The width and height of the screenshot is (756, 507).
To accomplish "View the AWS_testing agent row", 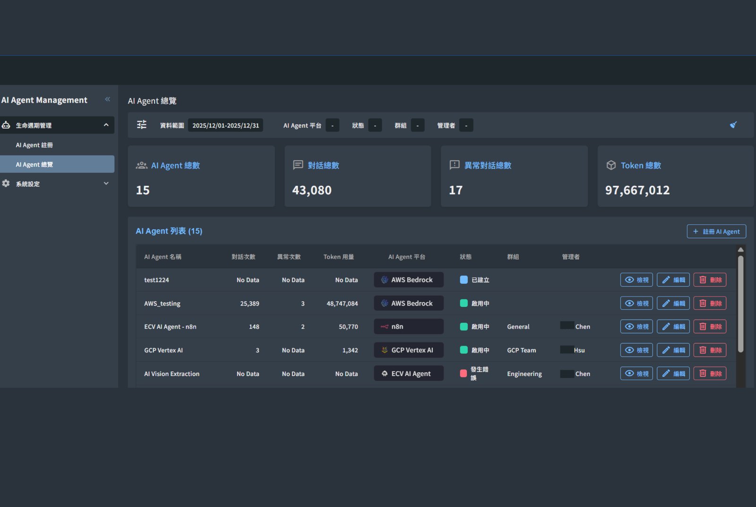I will click(636, 304).
